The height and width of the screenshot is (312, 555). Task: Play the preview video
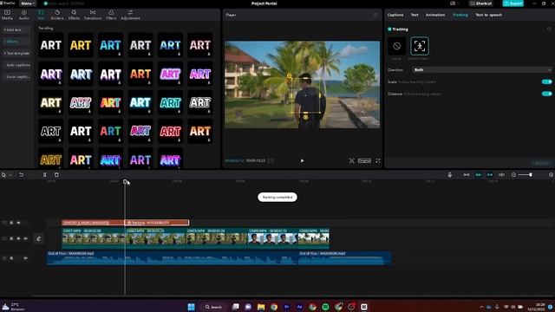302,160
